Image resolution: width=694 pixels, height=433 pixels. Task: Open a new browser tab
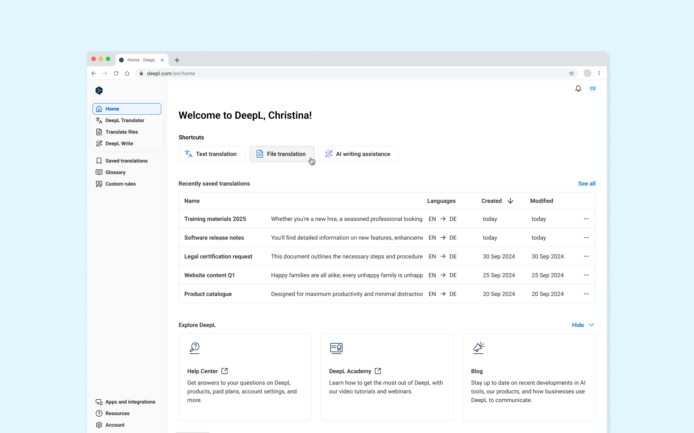(177, 60)
